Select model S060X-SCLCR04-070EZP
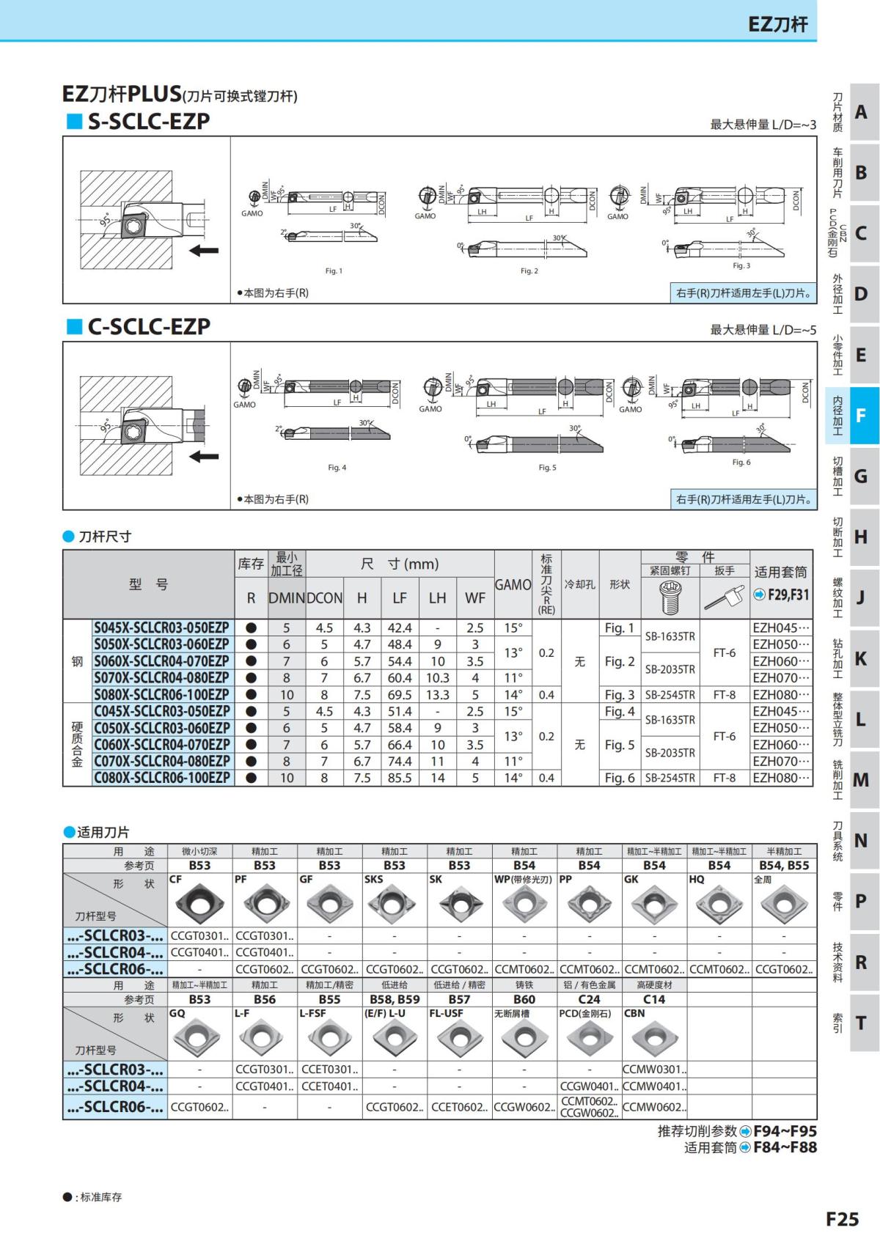 (162, 661)
